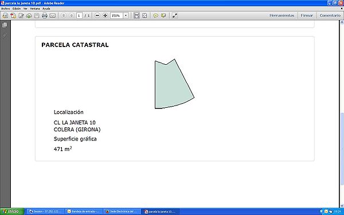Open the page thumbnails panel
This screenshot has width=344, height=215.
[5, 25]
